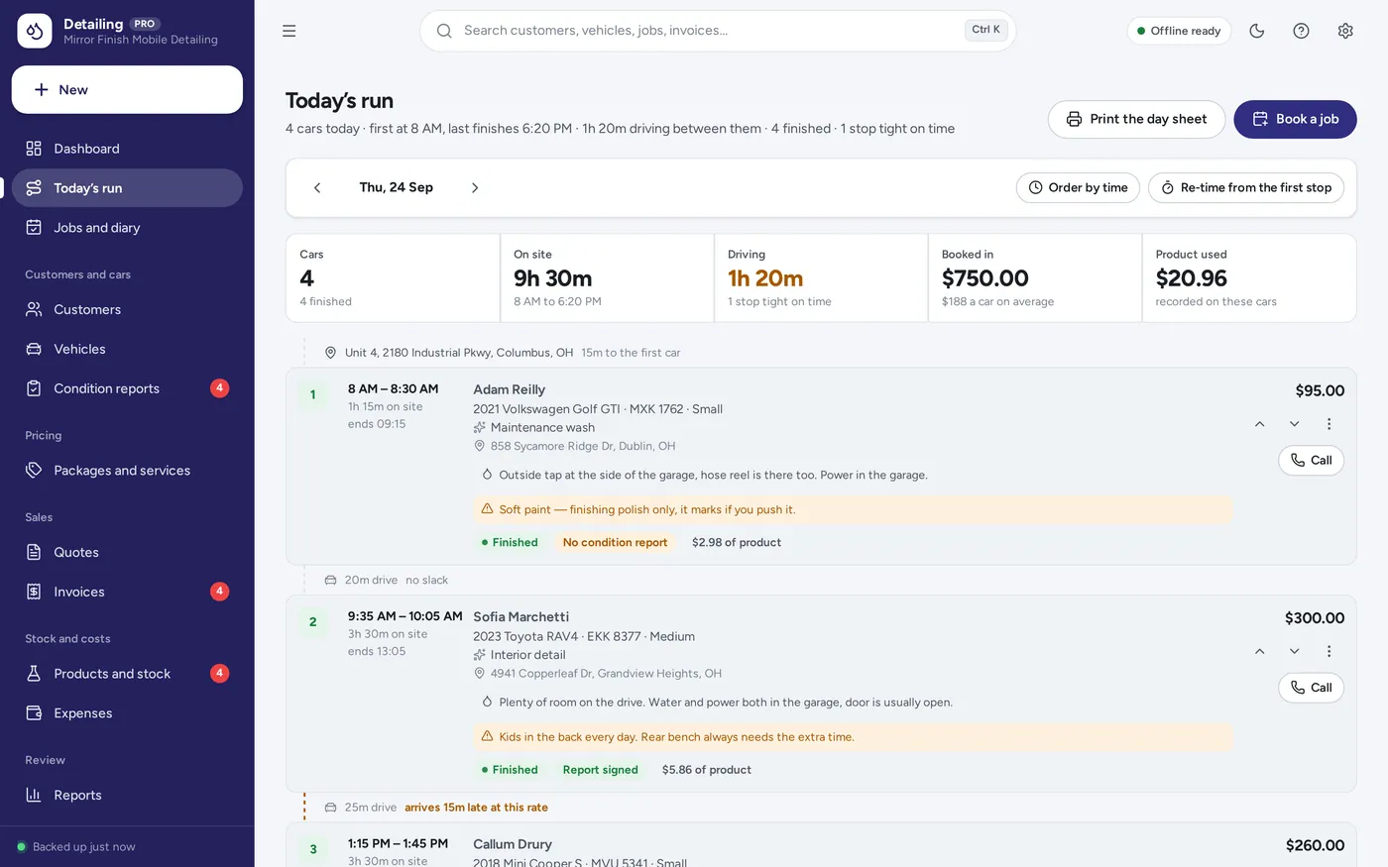Move Sofia Marchetti's stop up
Screen dimensions: 1388x867
pyautogui.click(x=1259, y=651)
